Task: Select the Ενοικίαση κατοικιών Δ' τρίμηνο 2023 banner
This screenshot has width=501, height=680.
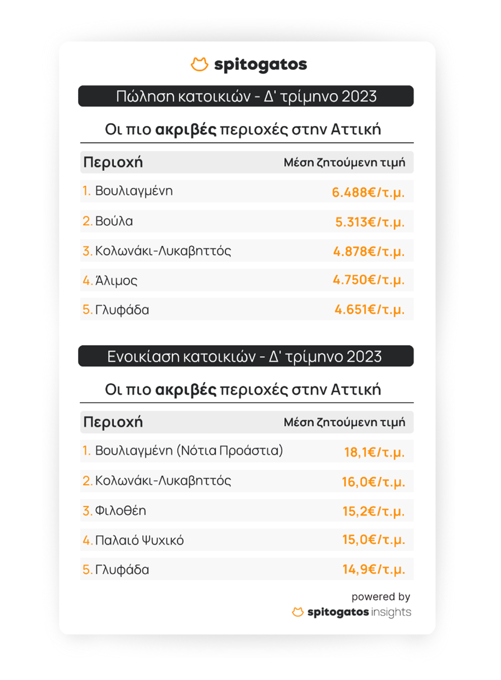Action: [x=246, y=356]
